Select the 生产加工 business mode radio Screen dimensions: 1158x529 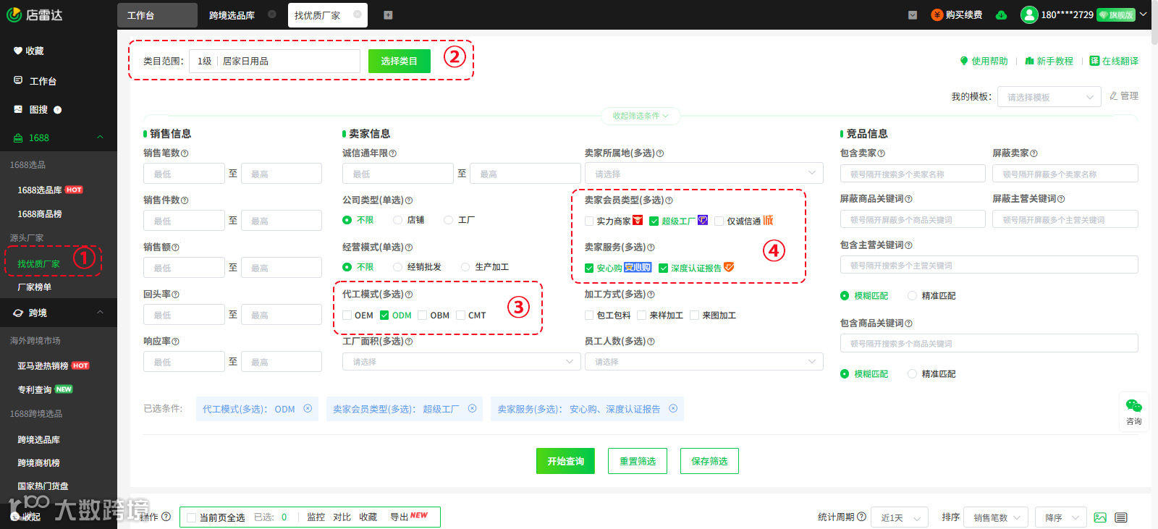tap(465, 267)
